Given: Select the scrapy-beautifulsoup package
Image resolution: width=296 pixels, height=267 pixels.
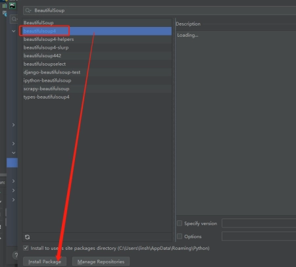Looking at the screenshot, I should tap(97, 89).
